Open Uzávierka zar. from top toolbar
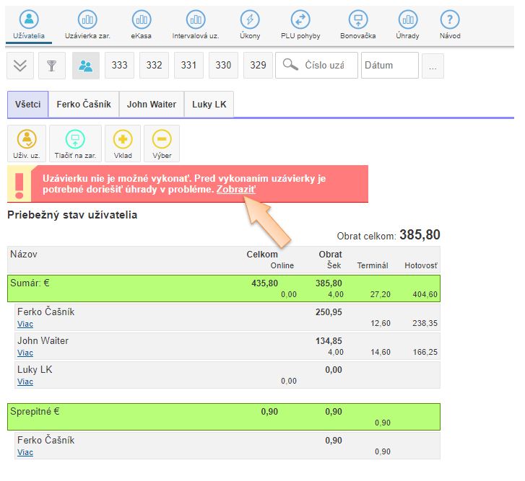525x481 pixels. tap(87, 20)
